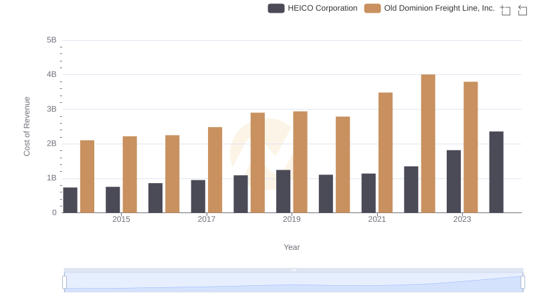Image resolution: width=535 pixels, height=308 pixels.
Task: Click the 1B y-axis label
Action: click(x=51, y=178)
